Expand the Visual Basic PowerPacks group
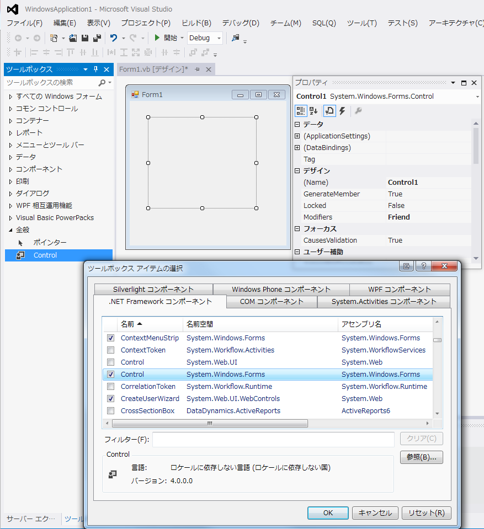 10,218
